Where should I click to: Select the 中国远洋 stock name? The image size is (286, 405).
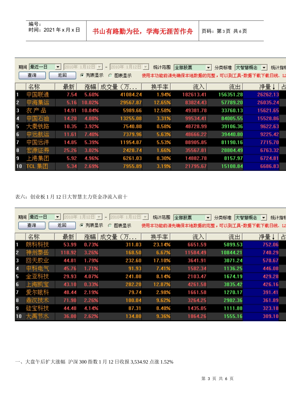coord(38,142)
